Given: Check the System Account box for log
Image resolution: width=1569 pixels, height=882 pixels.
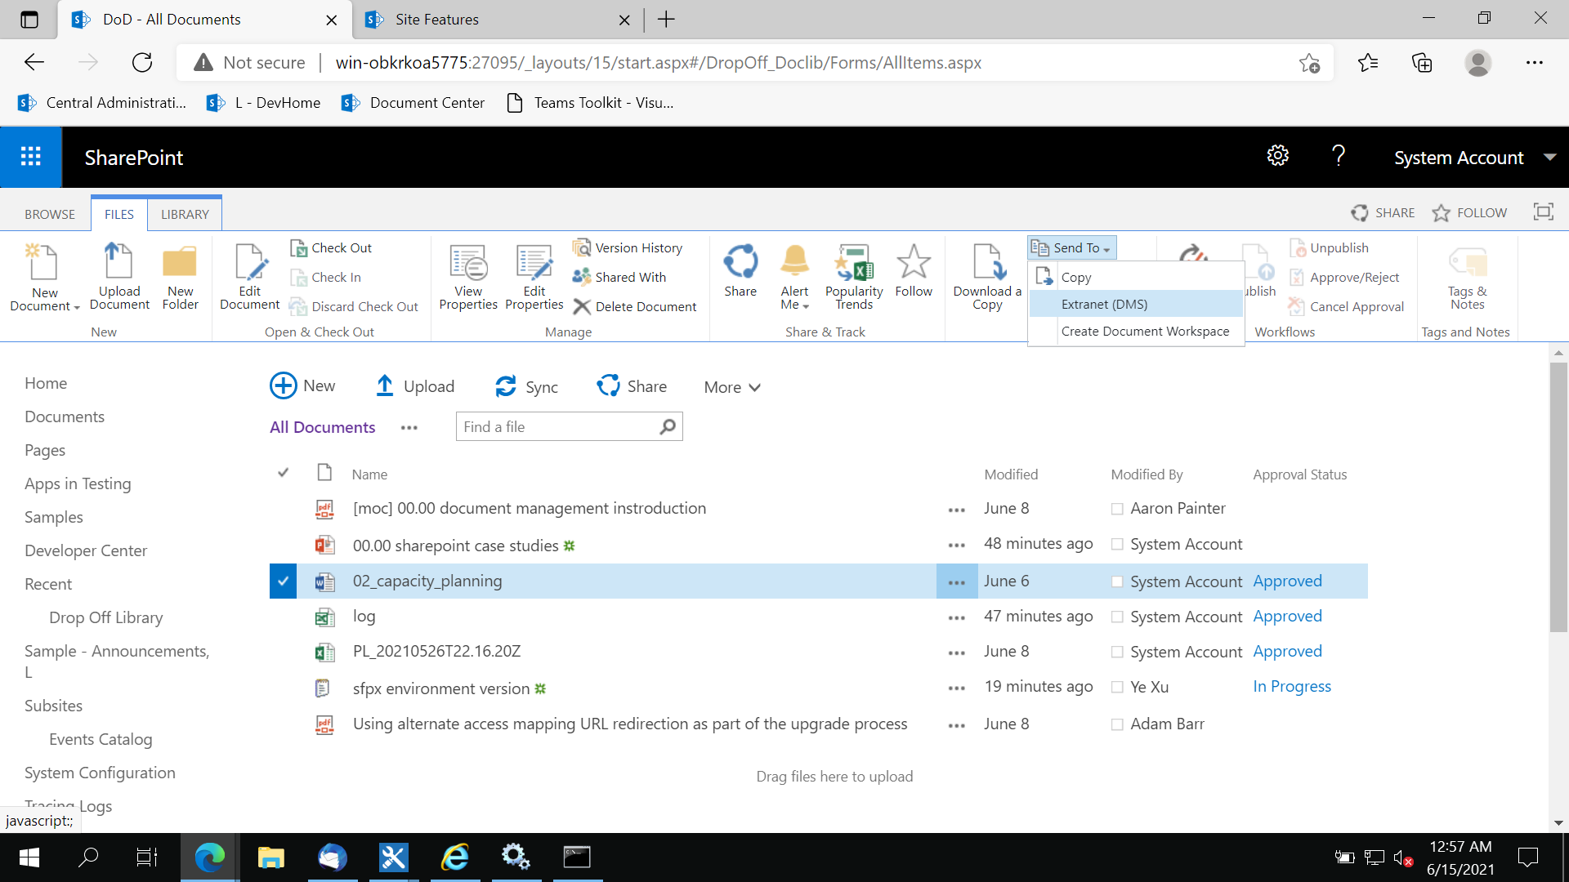Looking at the screenshot, I should [x=1116, y=617].
